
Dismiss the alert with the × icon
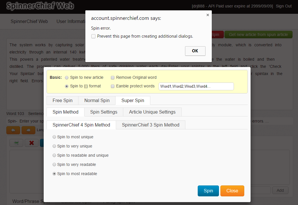(x=208, y=15)
